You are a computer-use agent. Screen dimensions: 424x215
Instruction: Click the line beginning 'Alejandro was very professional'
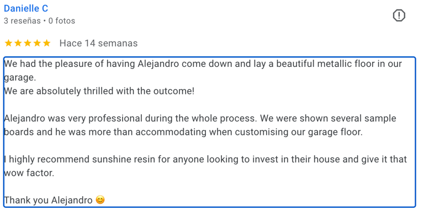[200, 118]
